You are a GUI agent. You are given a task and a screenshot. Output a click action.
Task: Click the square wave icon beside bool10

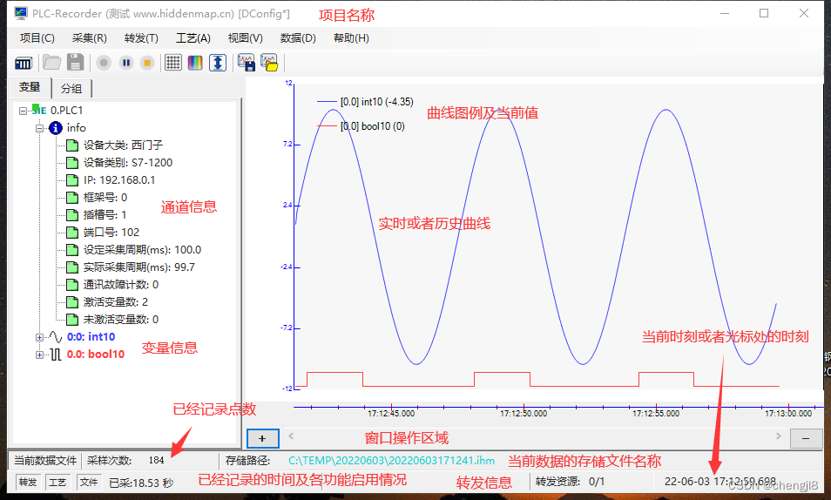coord(56,355)
